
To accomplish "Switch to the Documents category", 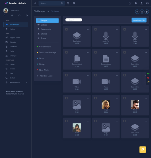I will pyautogui.click(x=47, y=29).
